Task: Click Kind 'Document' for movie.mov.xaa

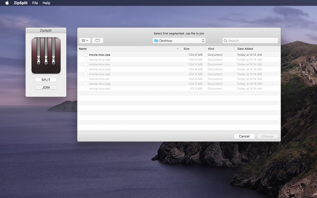Action: [x=215, y=55]
